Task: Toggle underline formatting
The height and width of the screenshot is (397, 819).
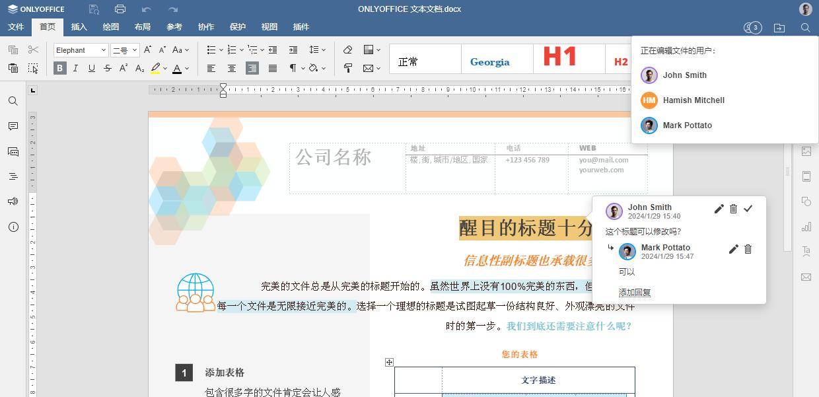Action: [x=91, y=68]
